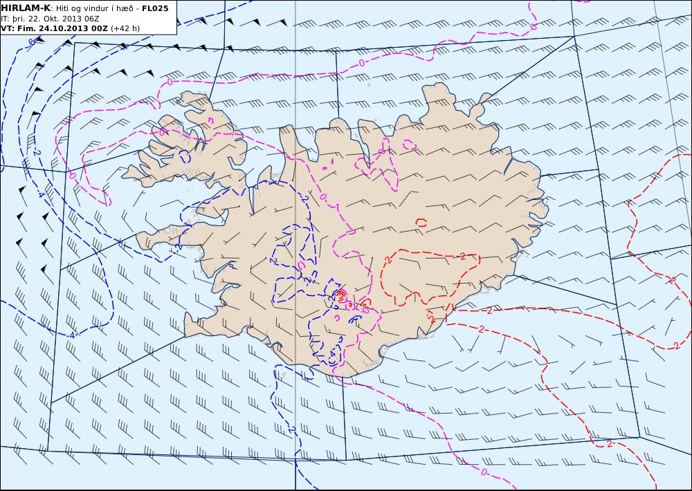Click the 'VT: Fim. 24.10.2013 00Z' valid time

click(54, 28)
